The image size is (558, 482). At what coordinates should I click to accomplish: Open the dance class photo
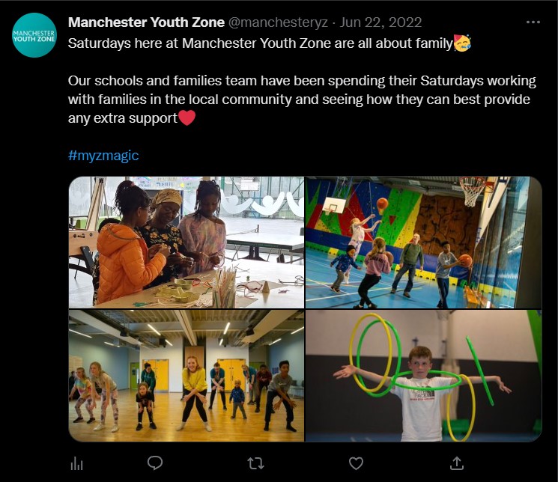click(x=186, y=376)
